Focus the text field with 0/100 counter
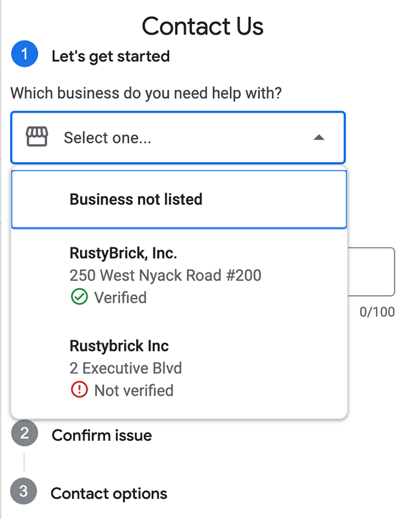 click(x=371, y=272)
